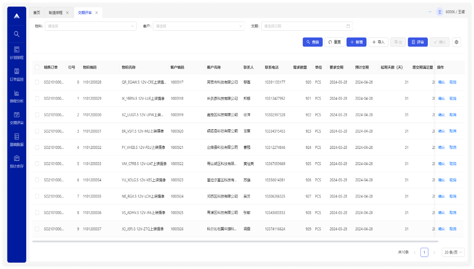This screenshot has width=474, height=269.
Task: Click 确认 link for row 1000926
Action: 441,229
